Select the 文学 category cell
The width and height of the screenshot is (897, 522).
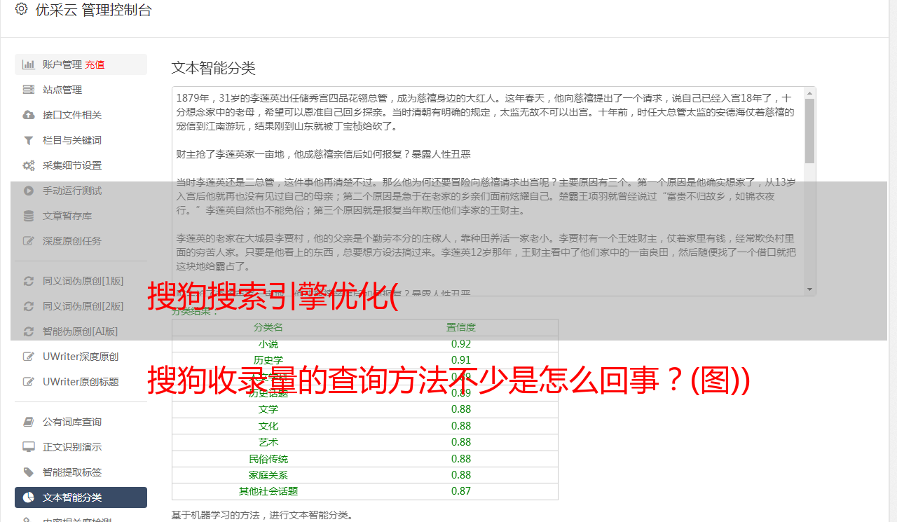point(268,409)
